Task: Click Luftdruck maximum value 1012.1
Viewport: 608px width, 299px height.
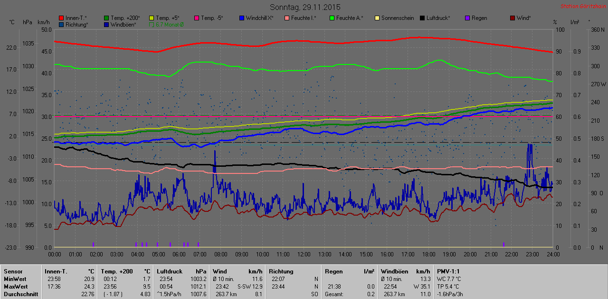Action: click(x=198, y=287)
